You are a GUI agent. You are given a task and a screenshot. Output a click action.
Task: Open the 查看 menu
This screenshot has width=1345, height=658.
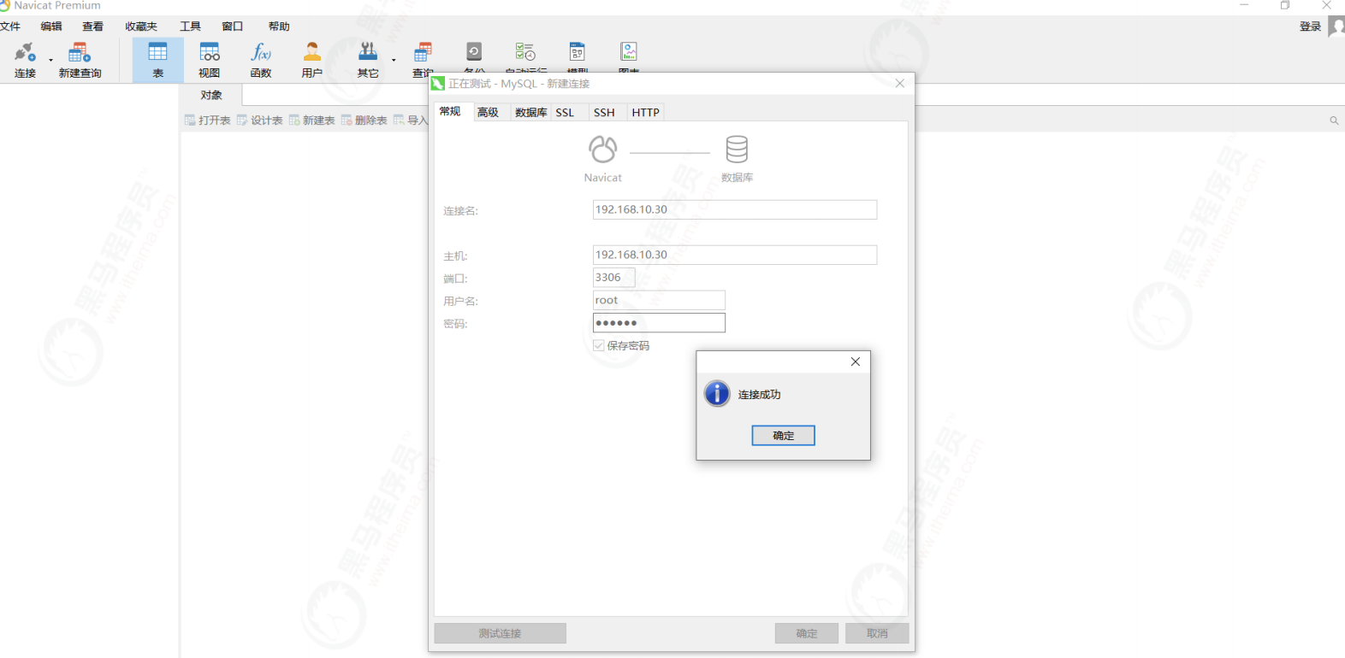(x=92, y=26)
